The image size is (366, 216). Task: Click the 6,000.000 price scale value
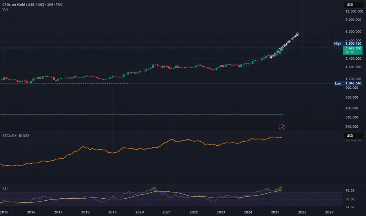coord(353,31)
